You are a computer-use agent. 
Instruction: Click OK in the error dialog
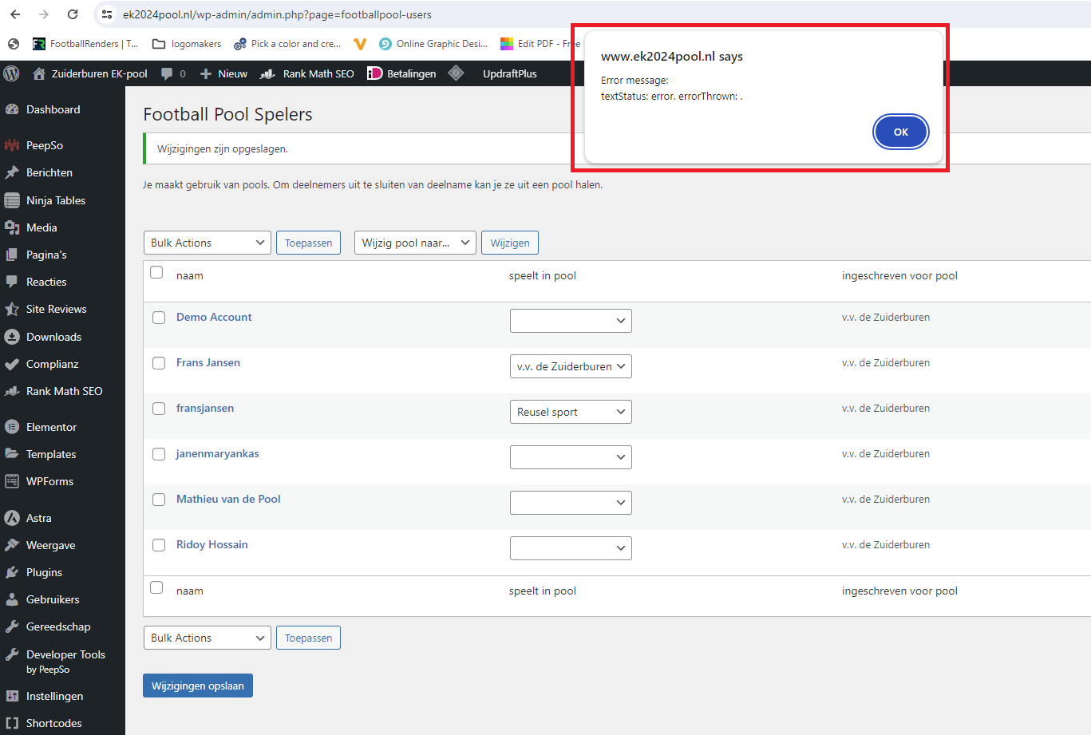[901, 132]
